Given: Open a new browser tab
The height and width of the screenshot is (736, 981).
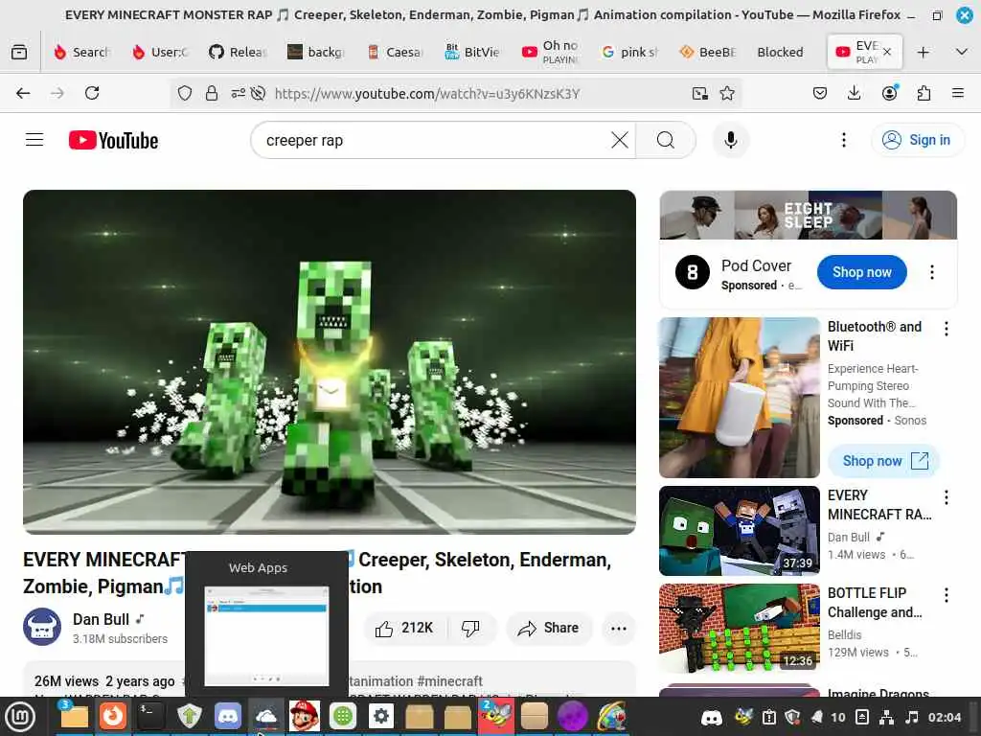Looking at the screenshot, I should coord(923,52).
